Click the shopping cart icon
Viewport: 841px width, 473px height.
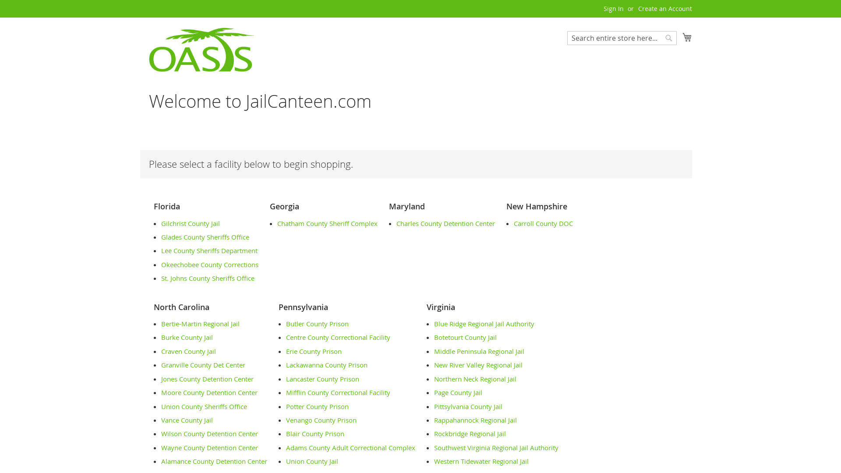click(687, 37)
